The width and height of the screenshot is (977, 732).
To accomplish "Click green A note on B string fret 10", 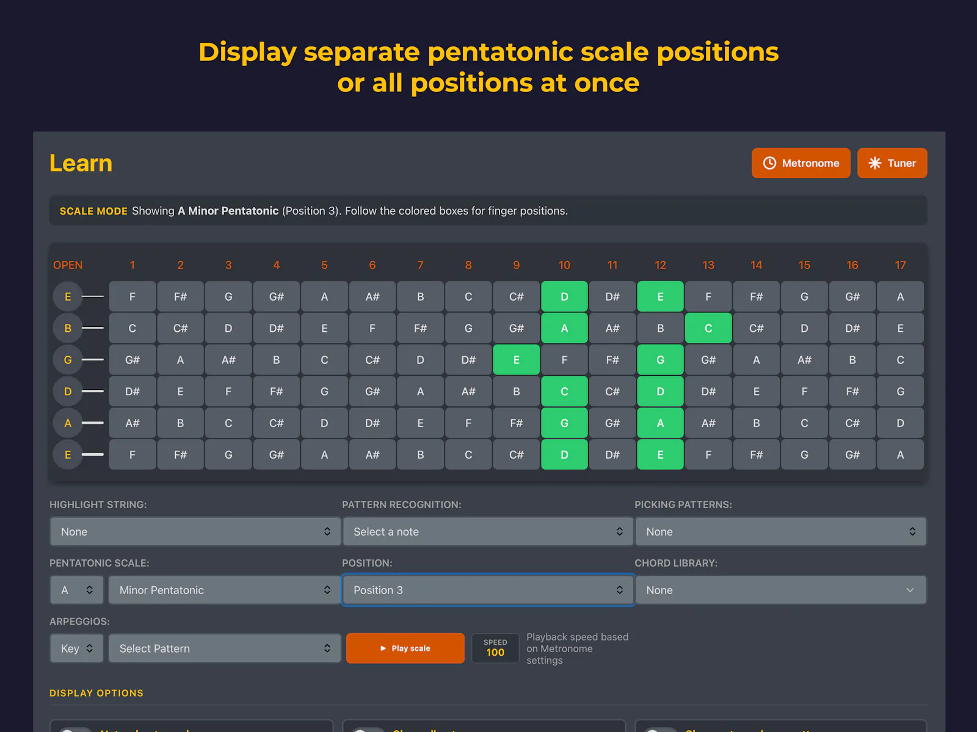I will click(x=564, y=328).
